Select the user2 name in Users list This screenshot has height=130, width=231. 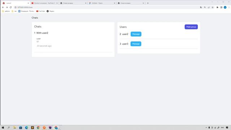pos(125,34)
